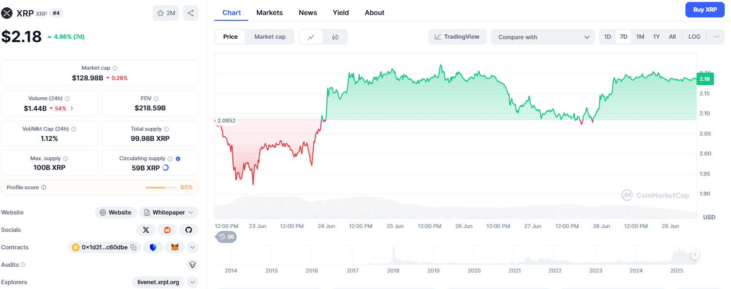The height and width of the screenshot is (289, 731).
Task: Open livenet.xrpl.org explorer link
Action: (x=158, y=282)
